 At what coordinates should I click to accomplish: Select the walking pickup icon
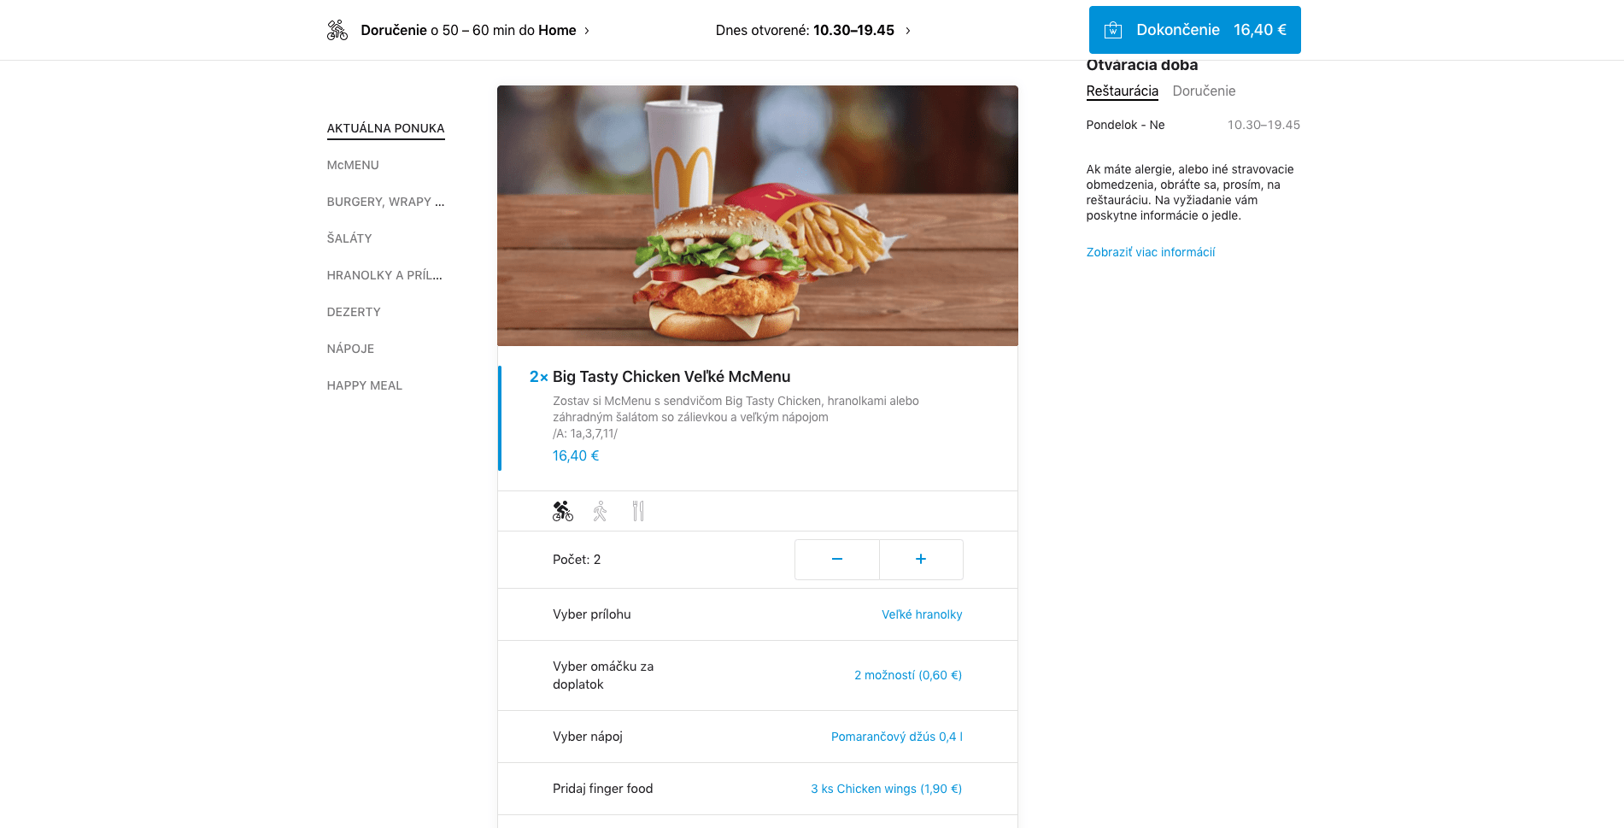point(601,511)
